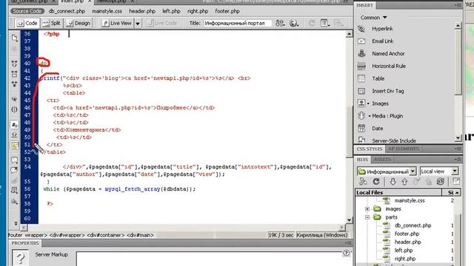Image resolution: width=474 pixels, height=266 pixels.
Task: Click Get files down arrow icon
Action: (x=393, y=182)
